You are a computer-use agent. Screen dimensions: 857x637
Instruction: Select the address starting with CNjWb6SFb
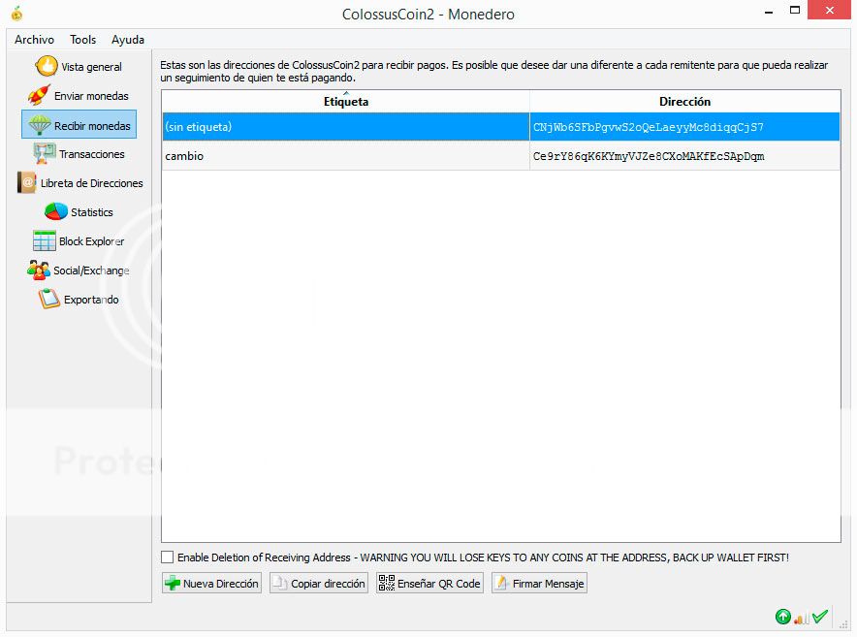(x=684, y=127)
